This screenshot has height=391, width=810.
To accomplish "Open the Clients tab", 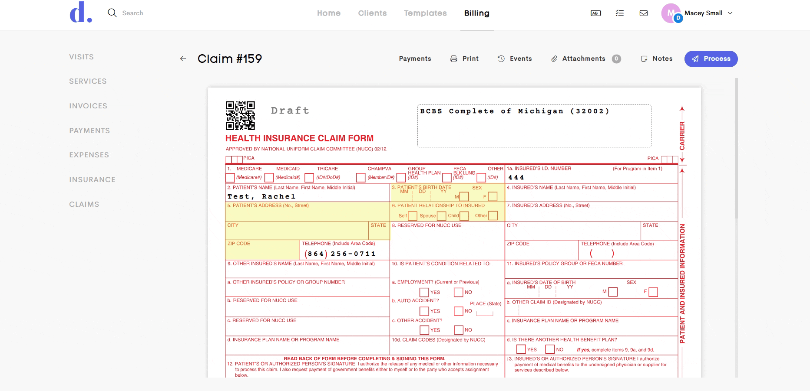I will click(x=372, y=13).
